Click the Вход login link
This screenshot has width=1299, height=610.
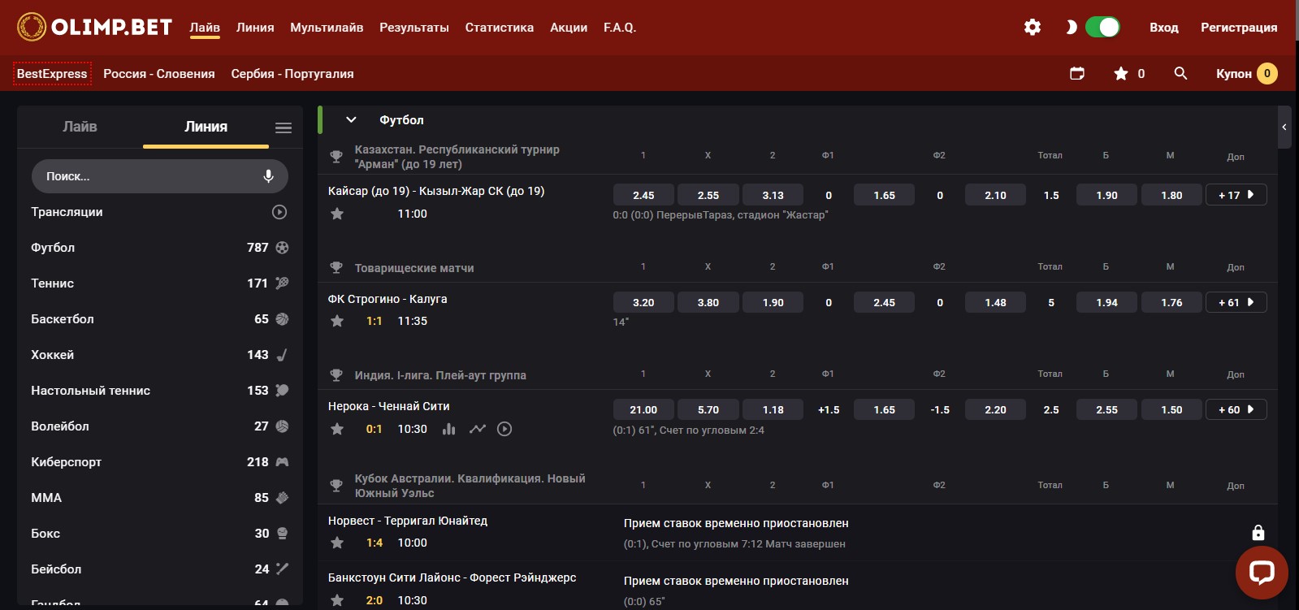coord(1164,28)
